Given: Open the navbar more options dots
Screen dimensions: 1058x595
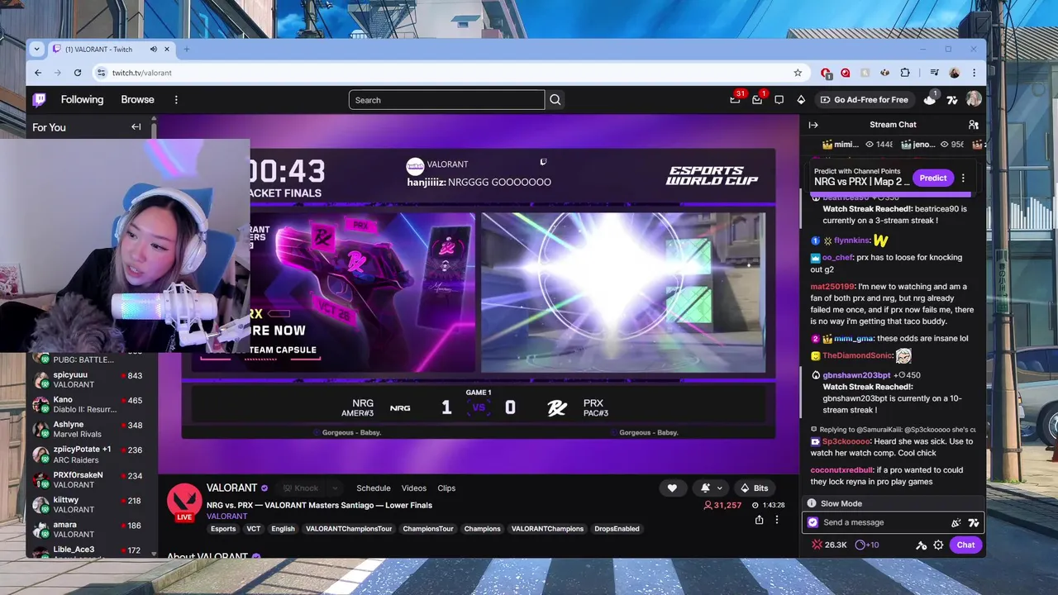Looking at the screenshot, I should click(176, 100).
